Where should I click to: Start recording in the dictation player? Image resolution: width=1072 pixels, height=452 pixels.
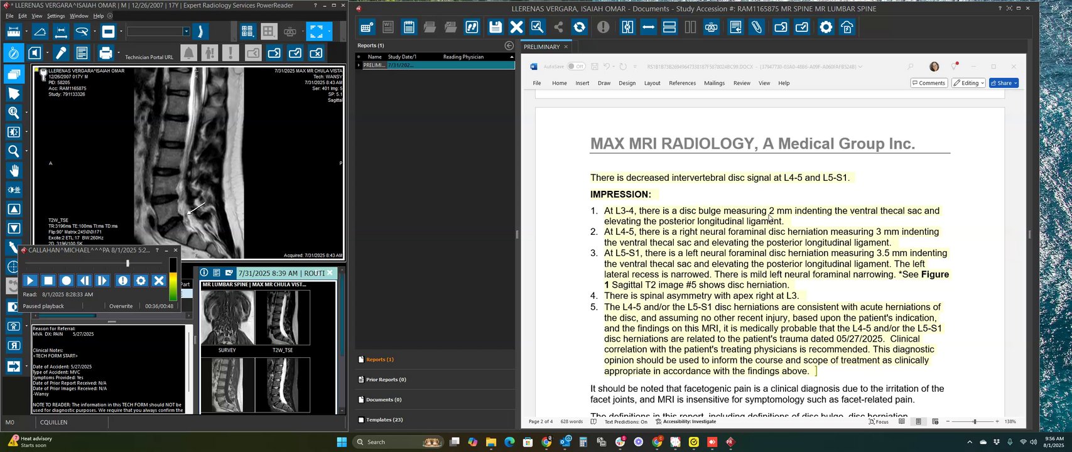click(66, 281)
